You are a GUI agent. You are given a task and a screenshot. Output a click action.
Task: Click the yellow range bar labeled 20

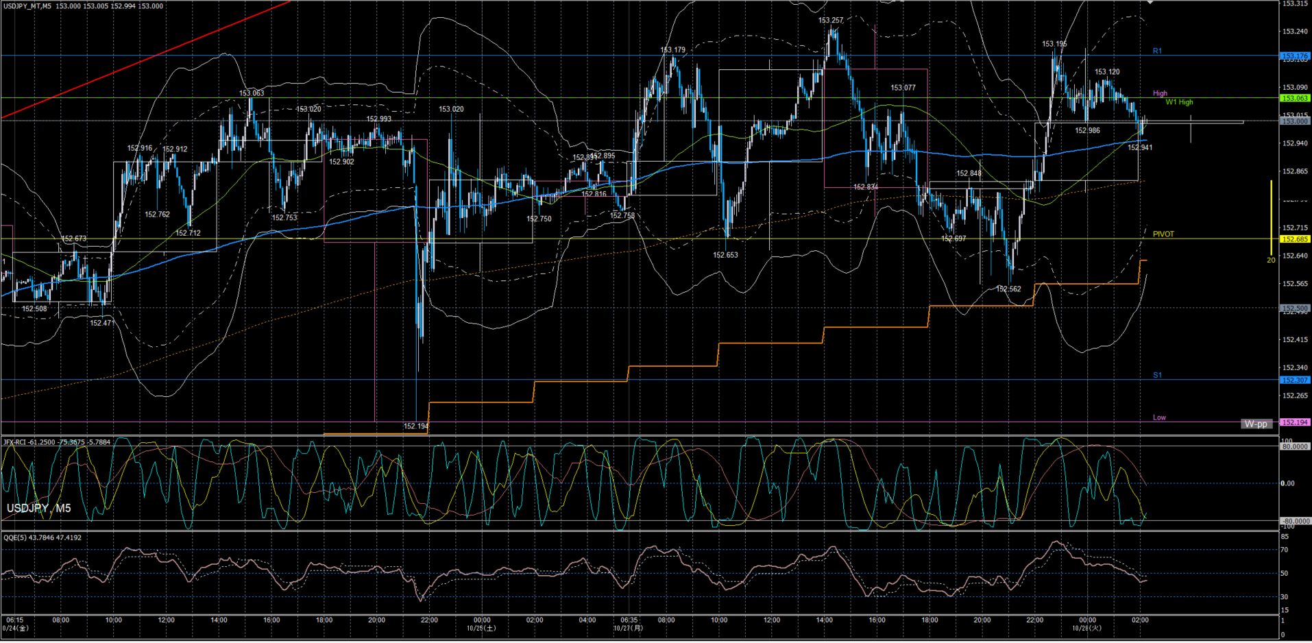(1271, 218)
